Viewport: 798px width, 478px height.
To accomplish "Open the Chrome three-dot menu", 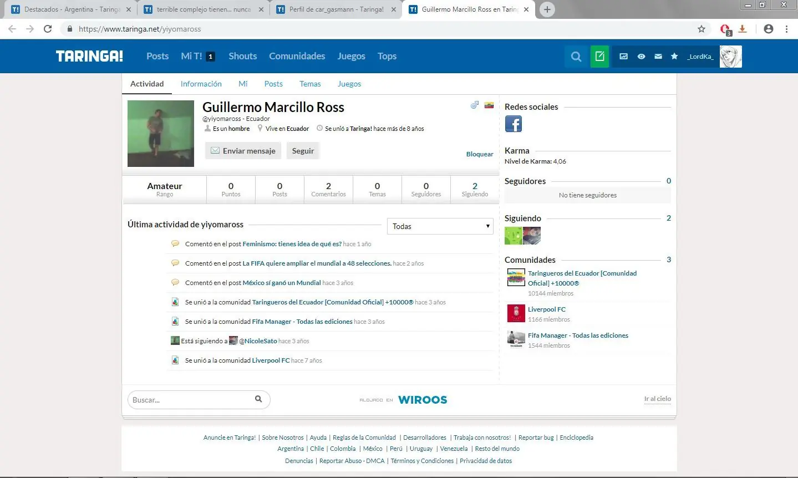I will pyautogui.click(x=786, y=29).
